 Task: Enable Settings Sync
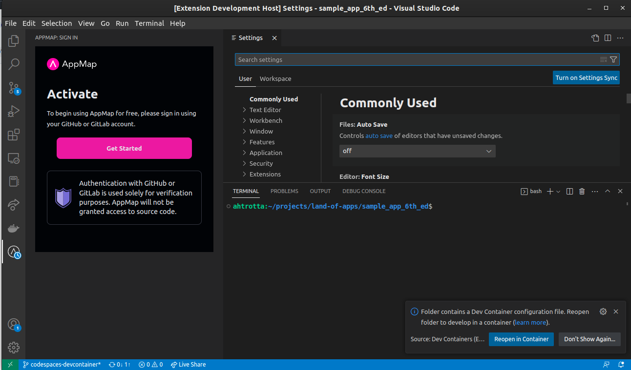tap(586, 78)
